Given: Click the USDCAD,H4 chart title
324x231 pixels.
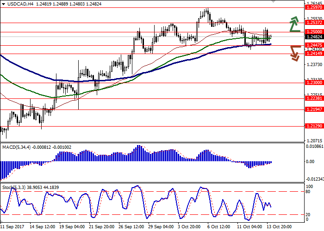Looking at the screenshot, I should pos(20,4).
